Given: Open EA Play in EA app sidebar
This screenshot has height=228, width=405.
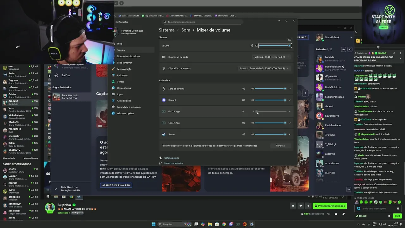Looking at the screenshot, I should point(66,75).
